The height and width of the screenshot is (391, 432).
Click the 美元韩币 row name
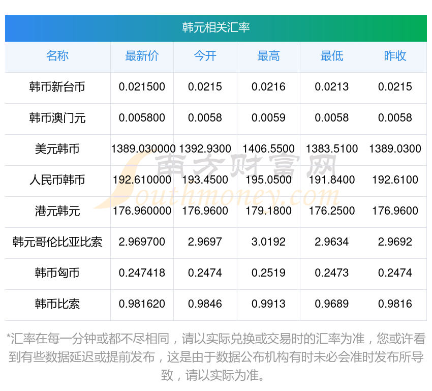click(x=57, y=149)
